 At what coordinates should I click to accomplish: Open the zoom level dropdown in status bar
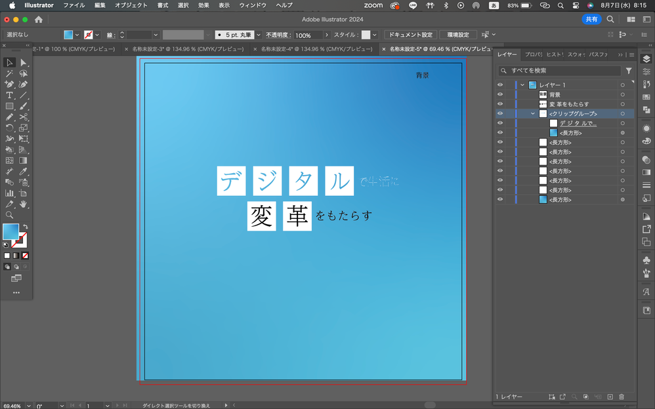(x=28, y=406)
